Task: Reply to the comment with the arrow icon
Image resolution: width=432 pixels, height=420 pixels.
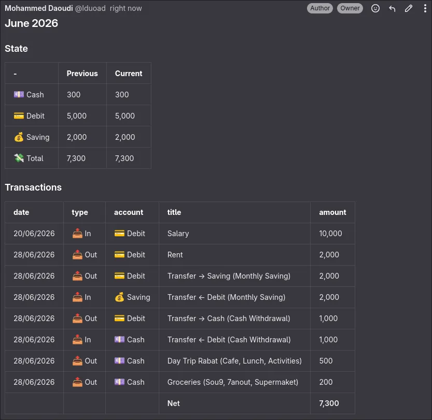Action: [392, 8]
